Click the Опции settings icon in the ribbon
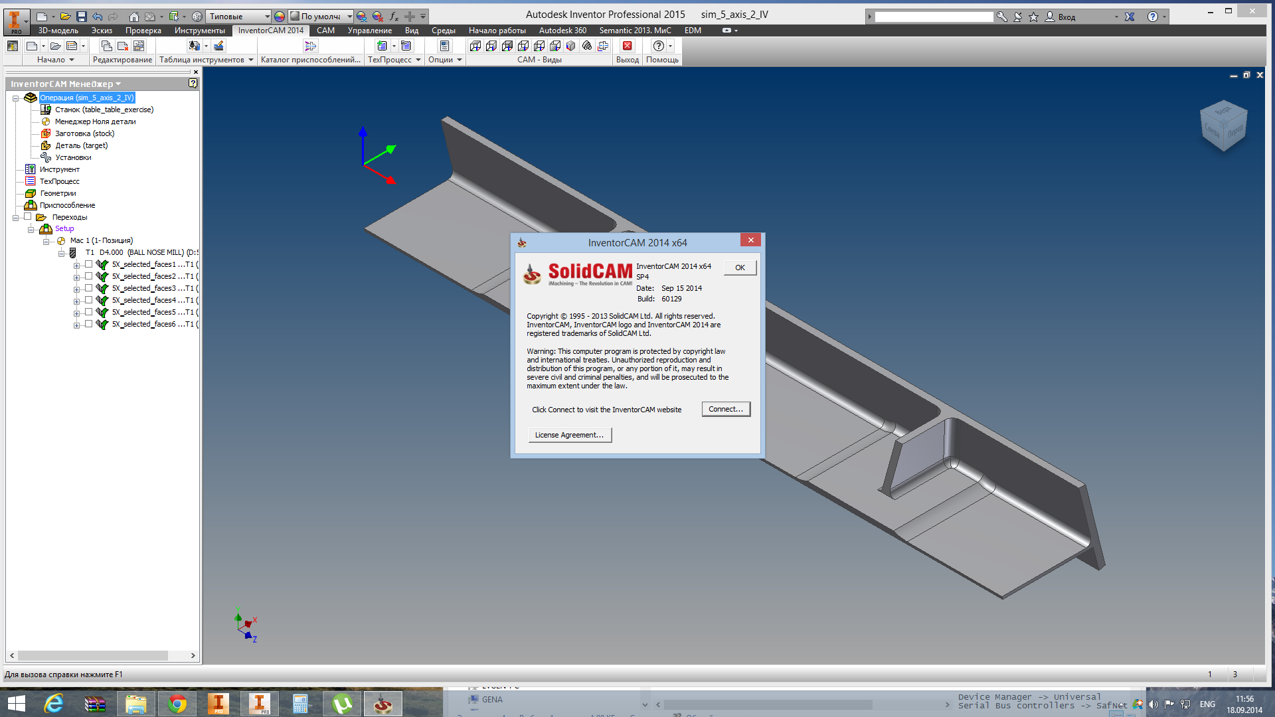Image resolution: width=1275 pixels, height=717 pixels. [444, 46]
